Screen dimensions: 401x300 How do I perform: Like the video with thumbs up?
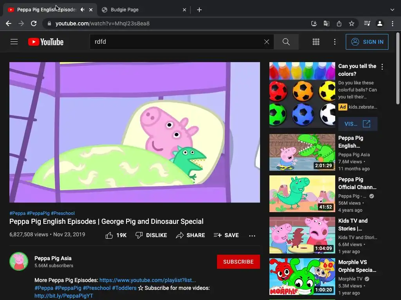116,235
